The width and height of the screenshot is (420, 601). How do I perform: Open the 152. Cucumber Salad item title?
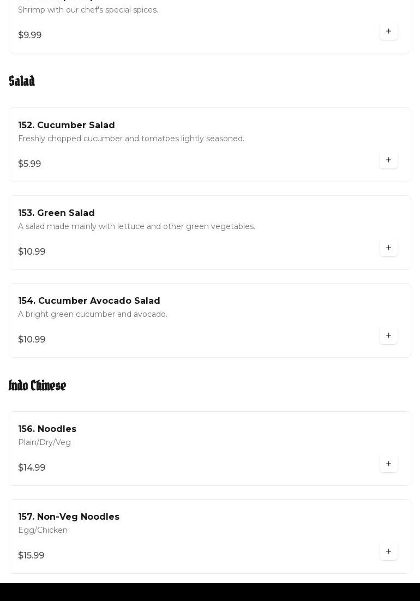click(x=67, y=125)
